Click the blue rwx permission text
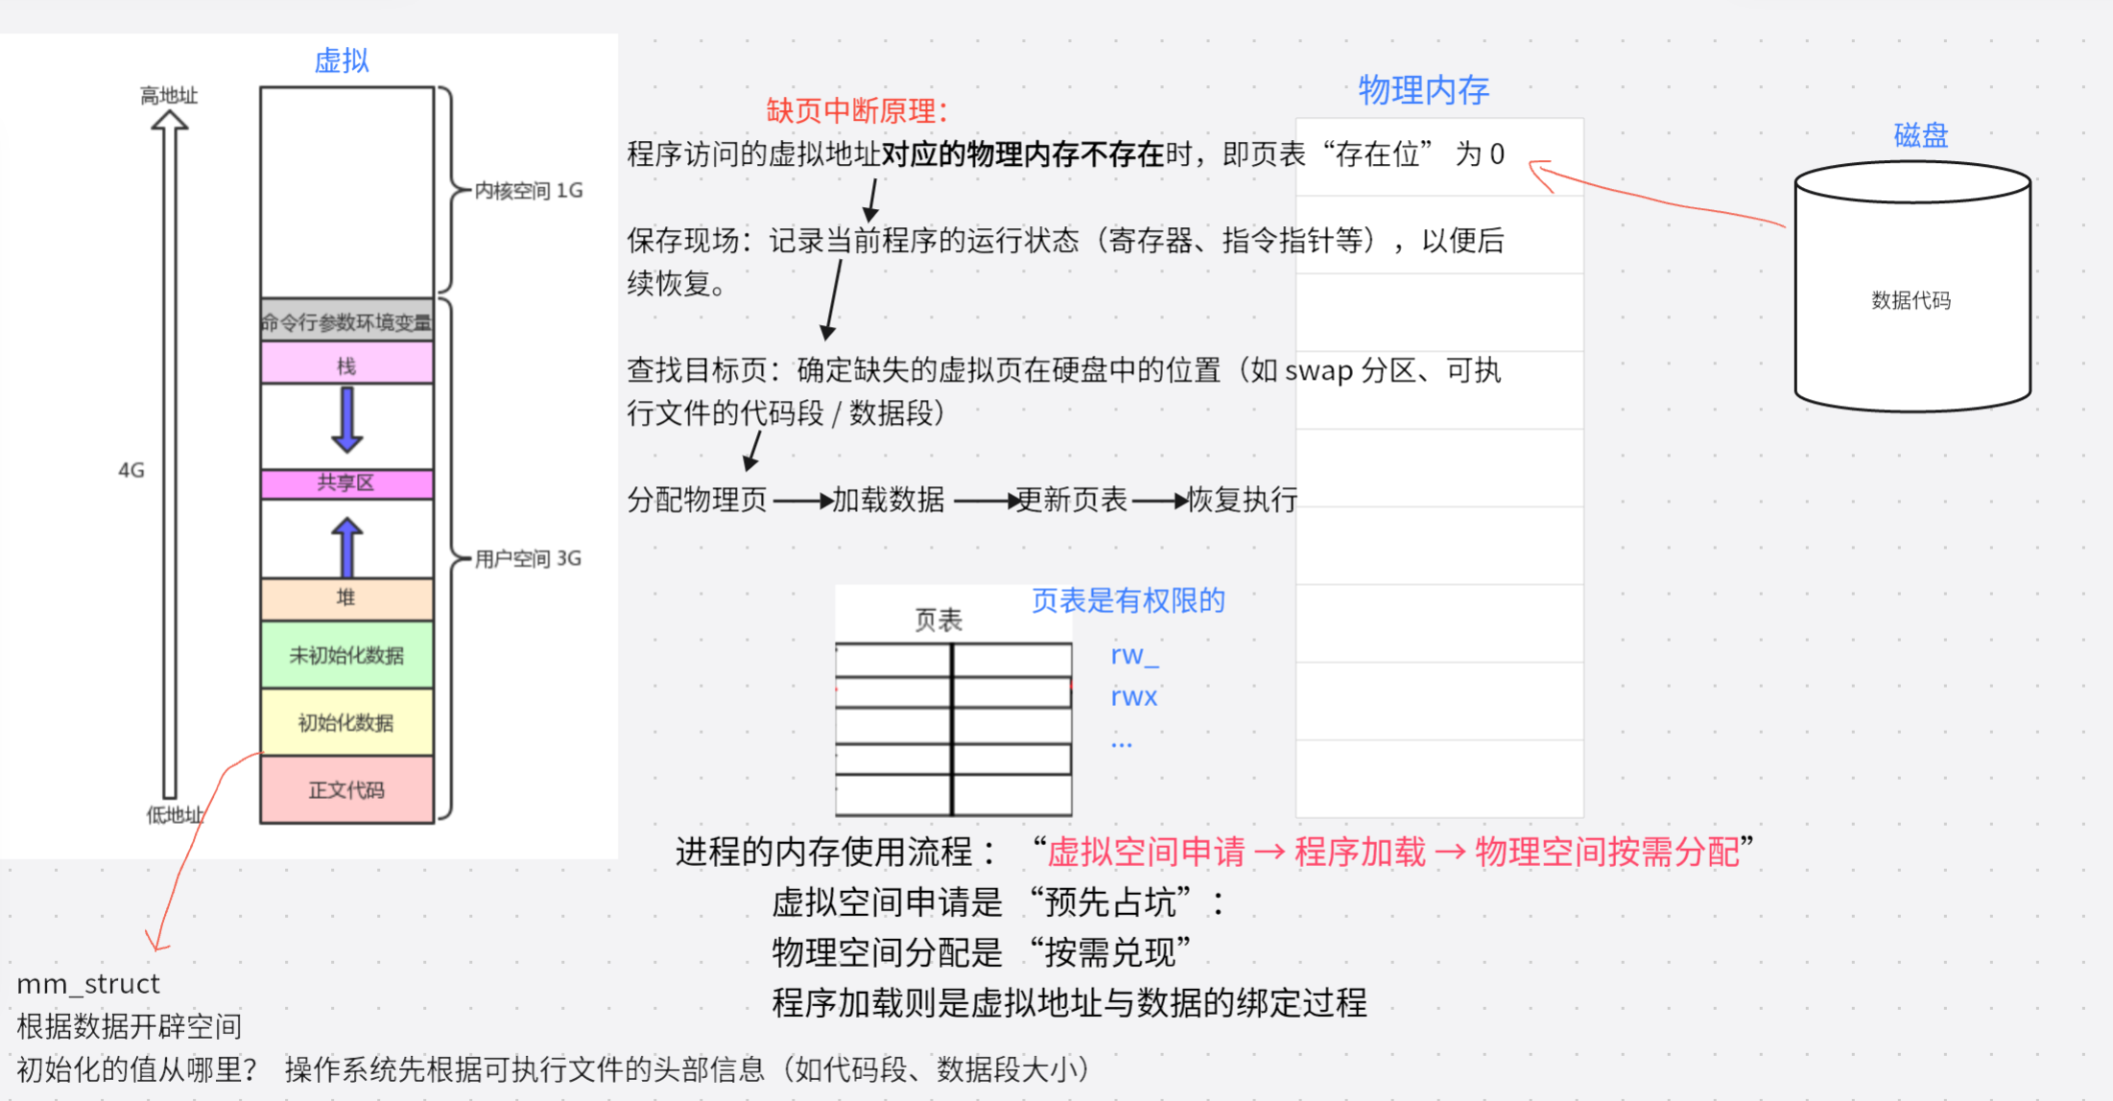Viewport: 2113px width, 1101px height. point(1133,696)
